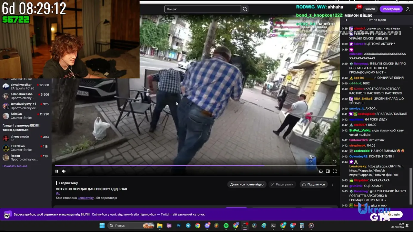Image resolution: width=413 pixels, height=232 pixels.
Task: Mute the clip volume
Action: coord(64,171)
